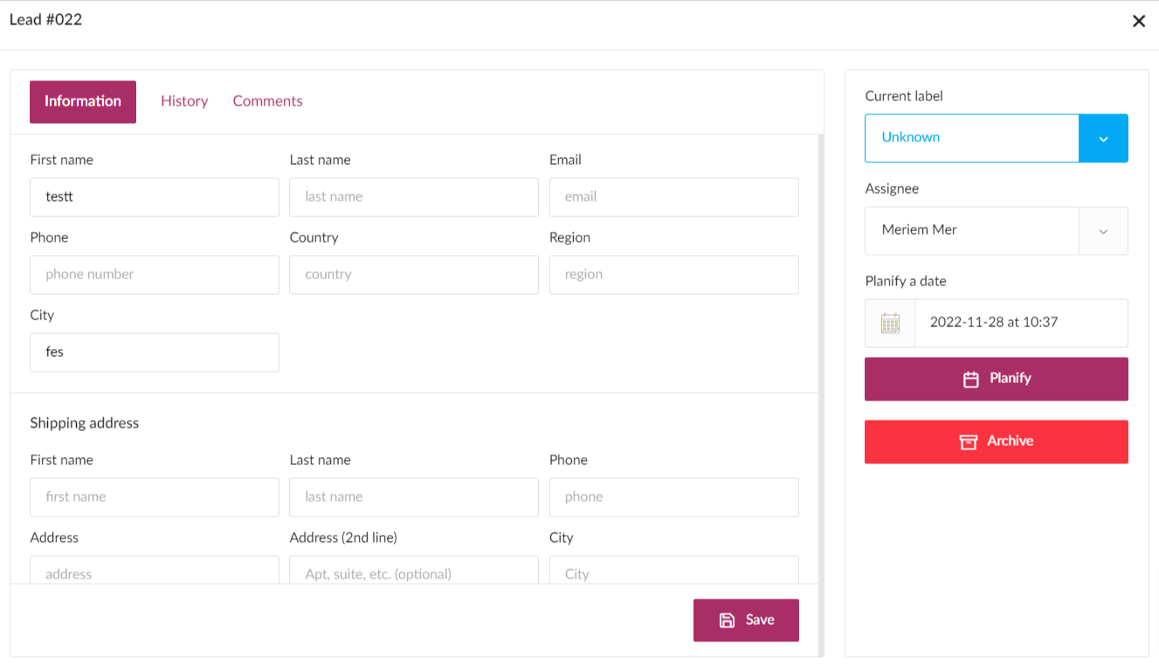This screenshot has height=671, width=1159.
Task: Close the Lead #022 dialog
Action: tap(1138, 21)
